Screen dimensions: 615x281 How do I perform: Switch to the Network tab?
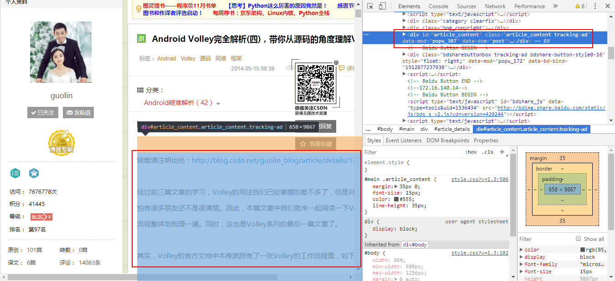(495, 6)
